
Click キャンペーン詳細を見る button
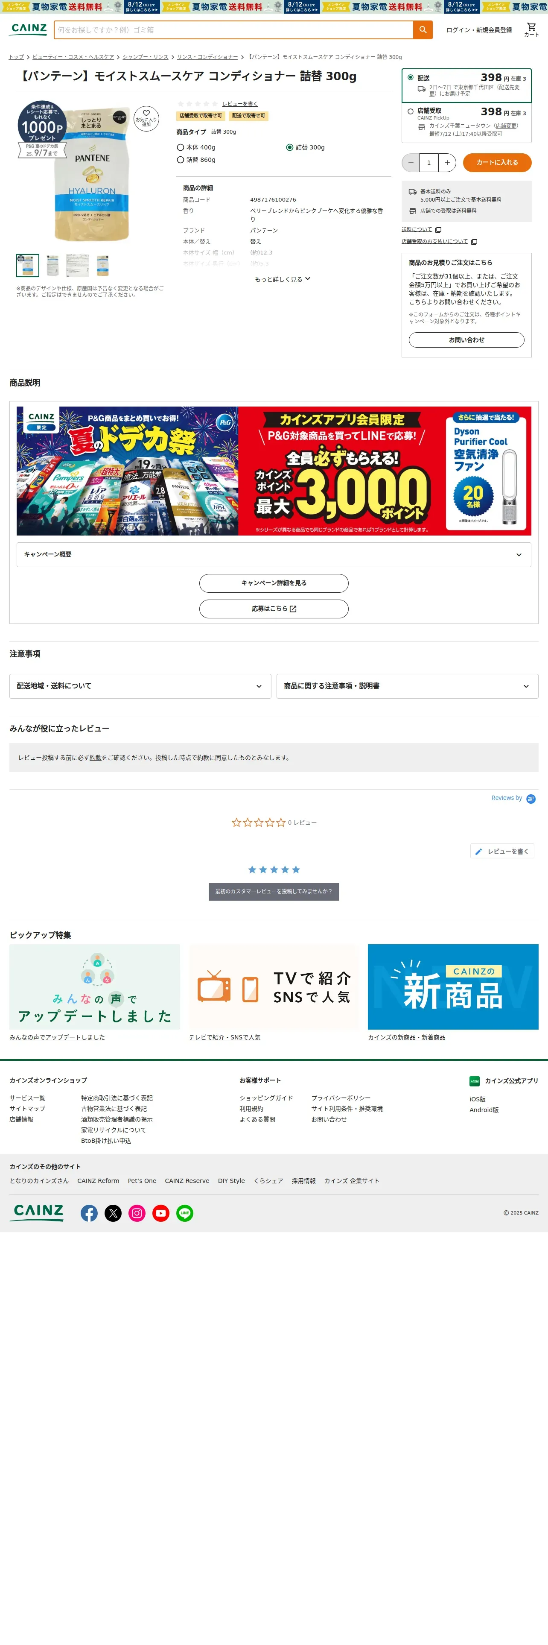pyautogui.click(x=274, y=583)
